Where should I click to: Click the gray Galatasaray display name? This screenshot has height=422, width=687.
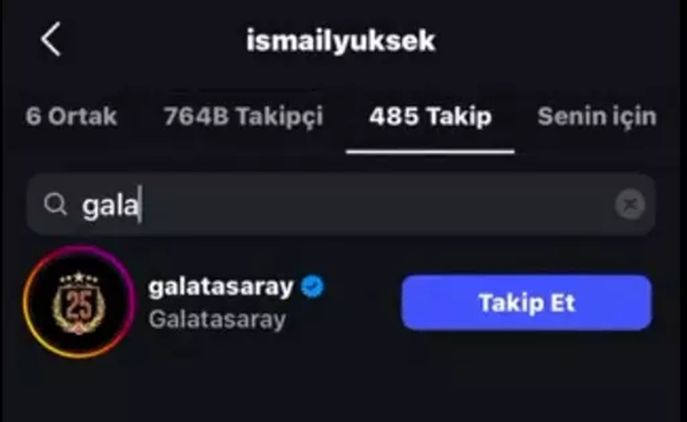(x=218, y=320)
